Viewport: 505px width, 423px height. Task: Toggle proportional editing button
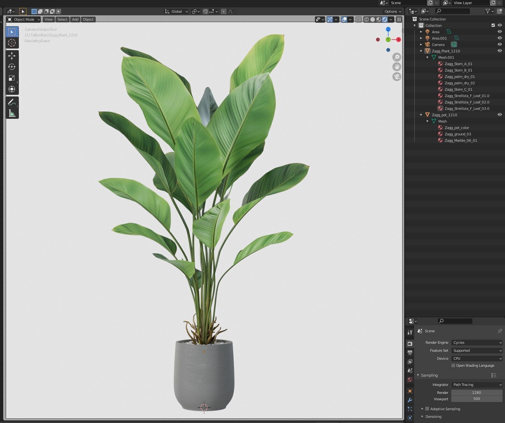(x=224, y=11)
